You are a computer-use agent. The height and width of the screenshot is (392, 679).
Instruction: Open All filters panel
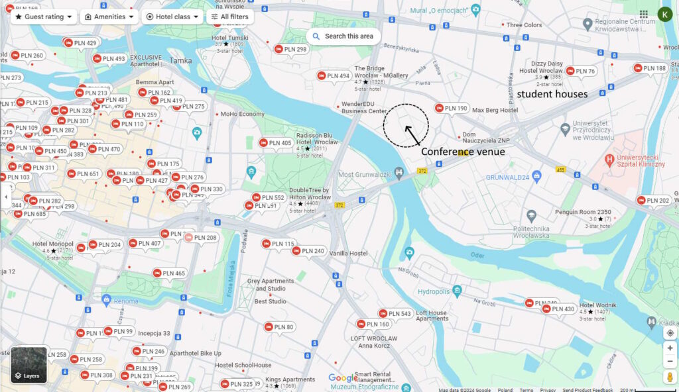[x=230, y=17]
